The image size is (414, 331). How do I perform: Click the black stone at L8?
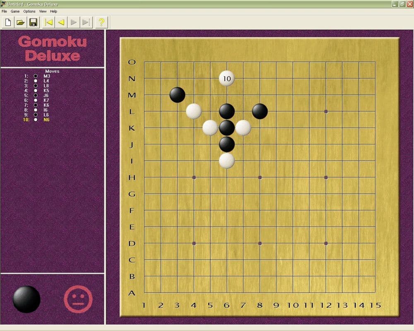point(260,111)
